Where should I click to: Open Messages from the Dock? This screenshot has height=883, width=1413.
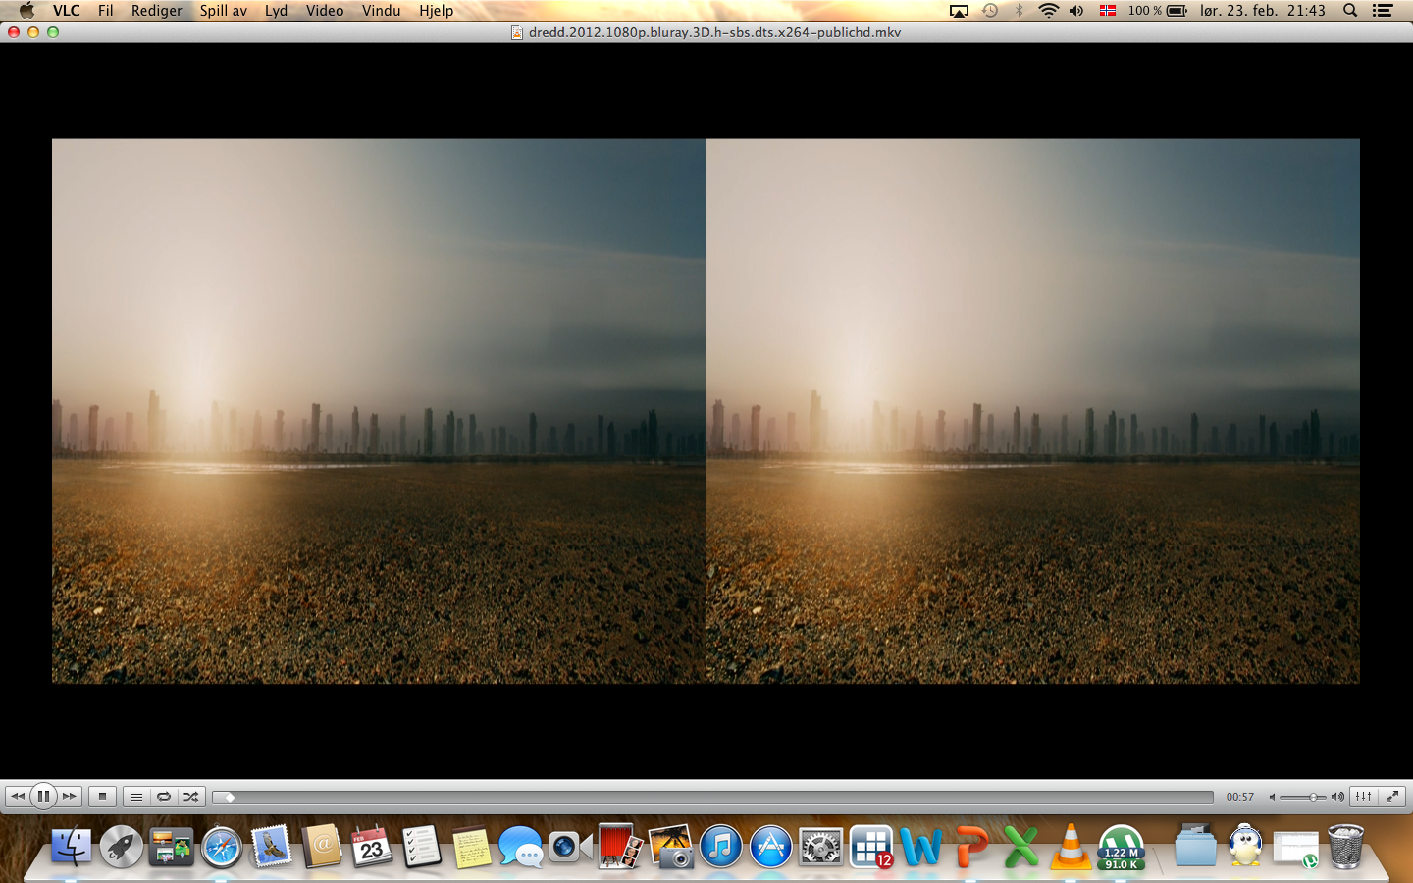520,847
